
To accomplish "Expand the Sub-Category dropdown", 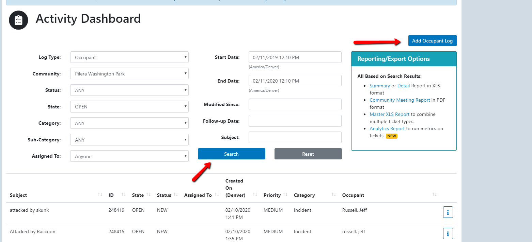I will [x=129, y=140].
